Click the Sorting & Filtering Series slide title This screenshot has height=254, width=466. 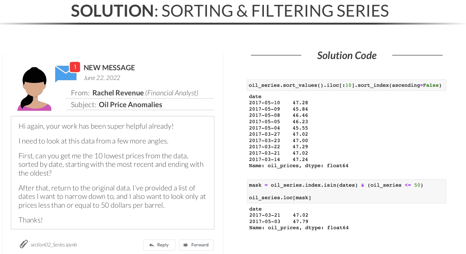point(230,11)
